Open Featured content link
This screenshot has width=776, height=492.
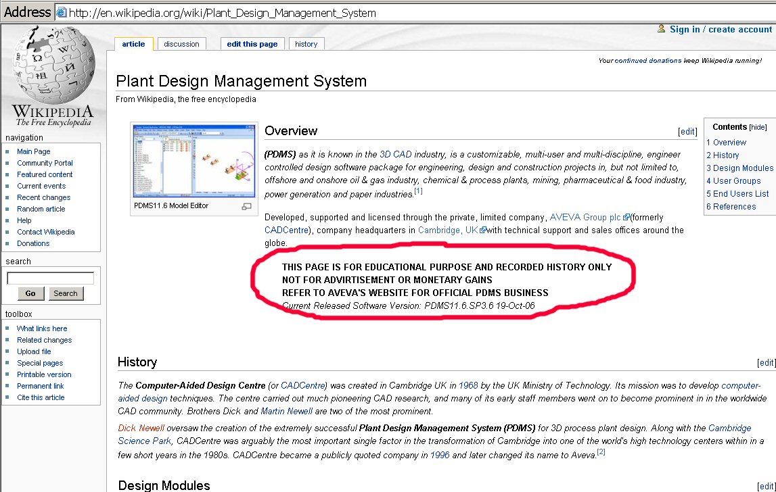pos(45,174)
